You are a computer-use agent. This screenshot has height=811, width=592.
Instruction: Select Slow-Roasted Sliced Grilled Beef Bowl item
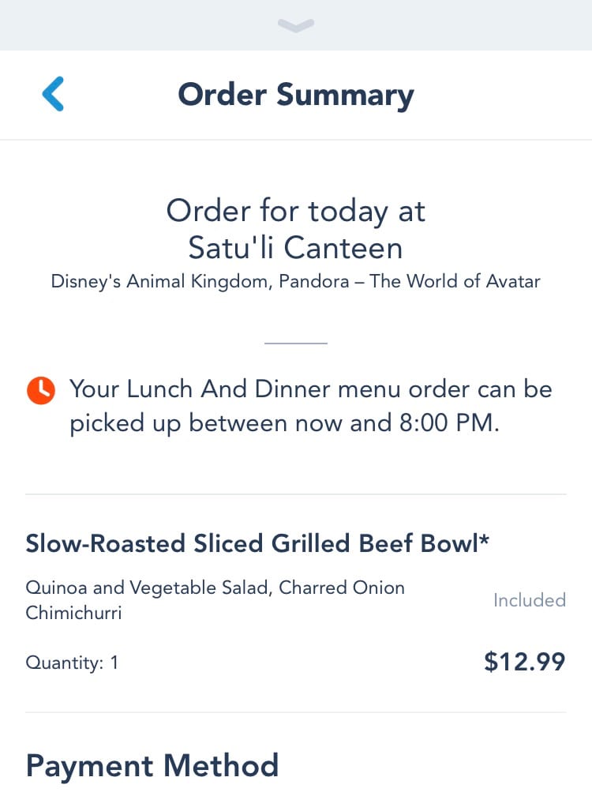[x=257, y=543]
